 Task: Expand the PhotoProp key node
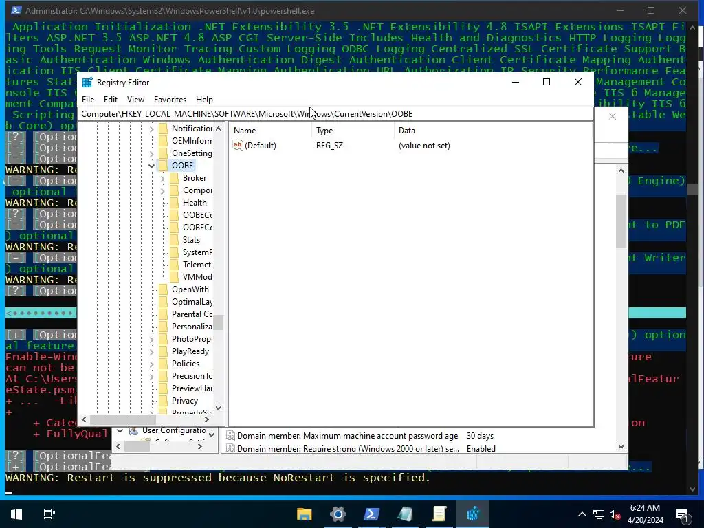pos(152,340)
